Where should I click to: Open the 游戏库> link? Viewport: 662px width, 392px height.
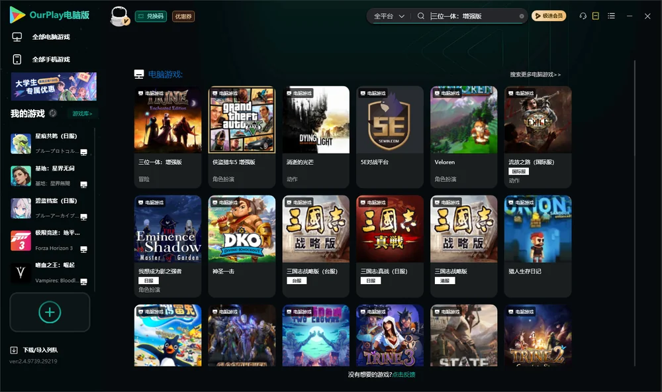pyautogui.click(x=82, y=114)
